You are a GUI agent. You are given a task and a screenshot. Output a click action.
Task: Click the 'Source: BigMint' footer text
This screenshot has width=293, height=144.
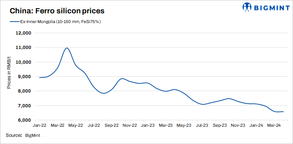[x=24, y=136]
